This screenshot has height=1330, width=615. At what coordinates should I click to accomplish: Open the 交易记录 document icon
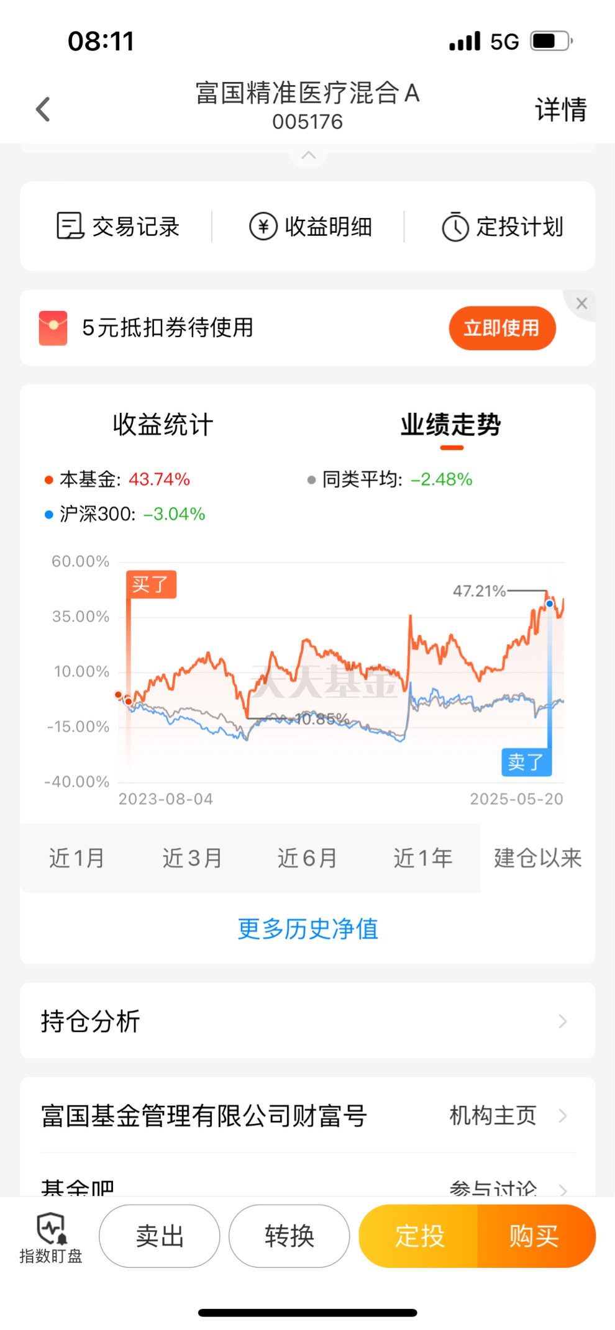(x=70, y=226)
